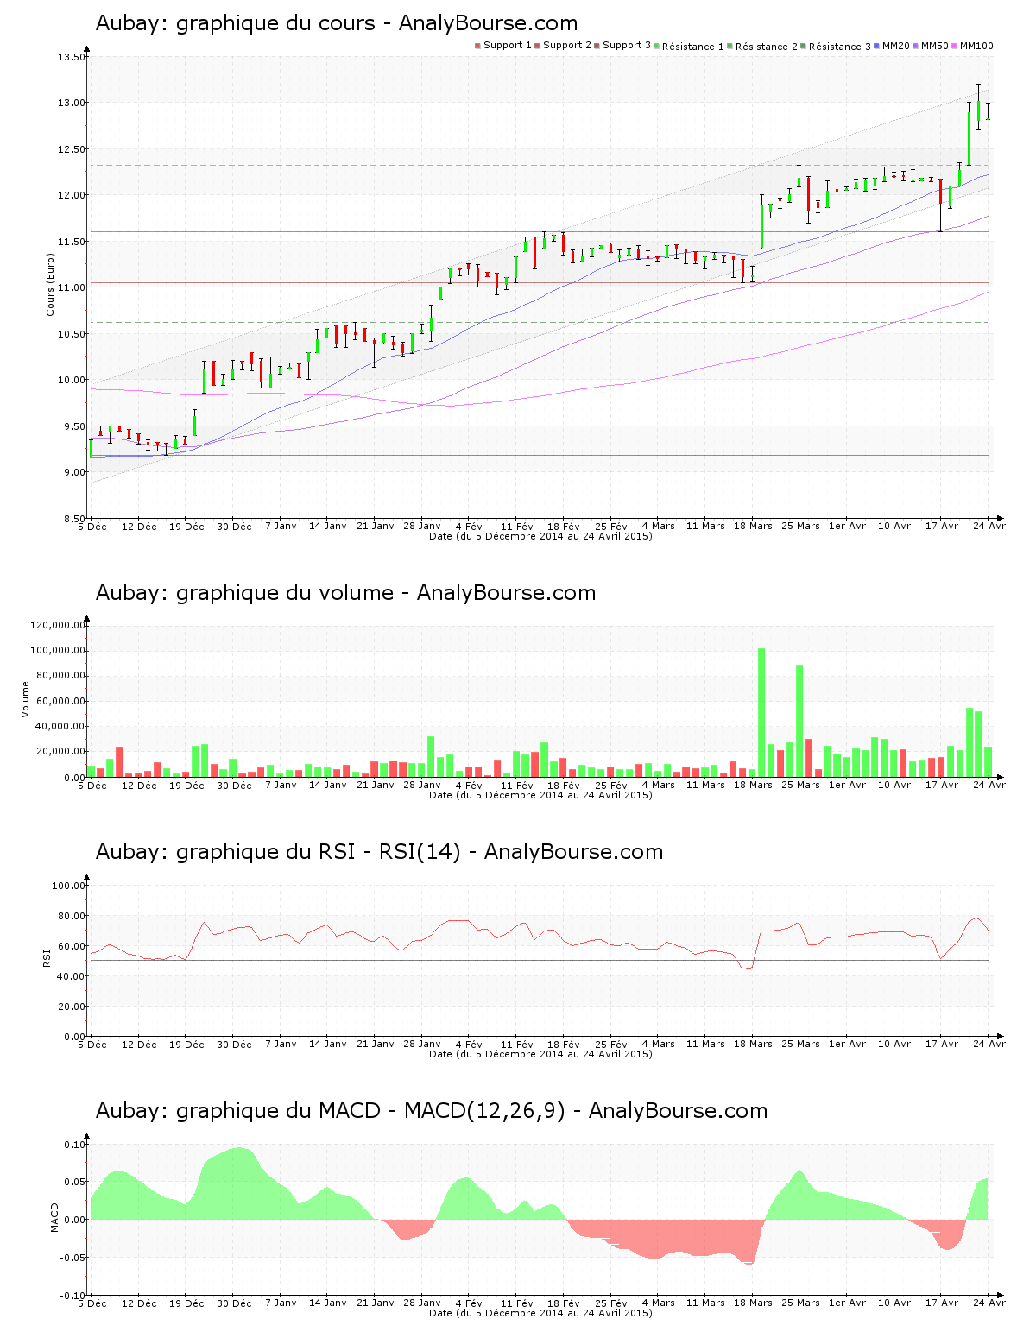Click the 'Volume' vertical axis label
Image resolution: width=1036 pixels, height=1338 pixels.
(x=25, y=699)
